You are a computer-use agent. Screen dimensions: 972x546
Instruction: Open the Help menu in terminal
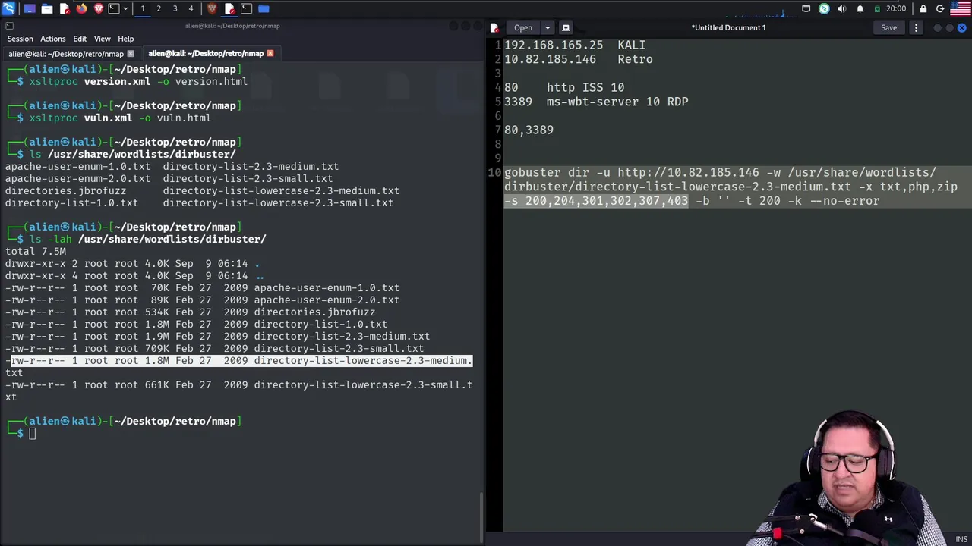(x=125, y=39)
